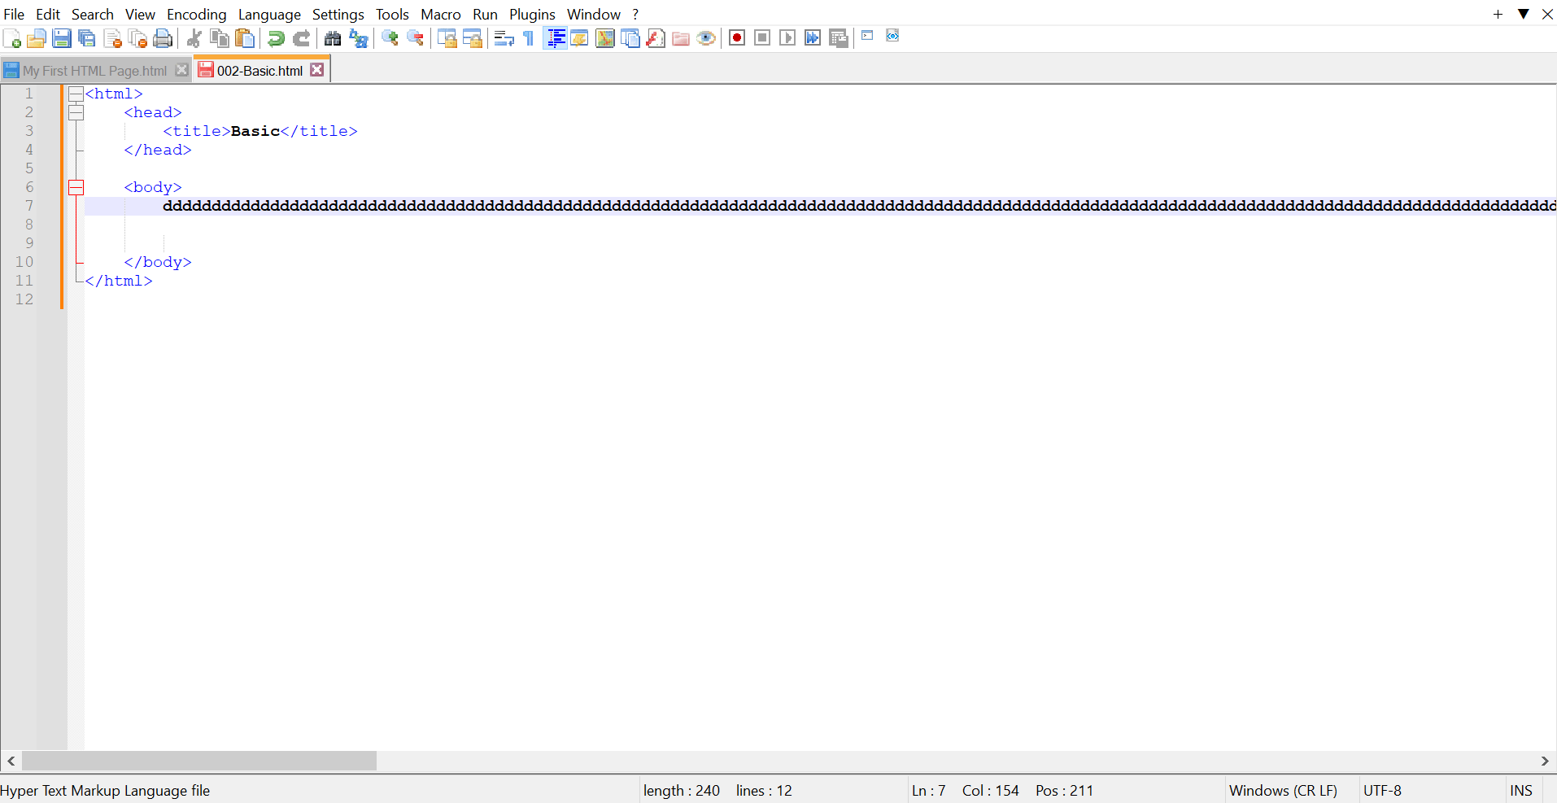Click the UTF-8 encoding status indicator
1557x803 pixels.
(1382, 790)
